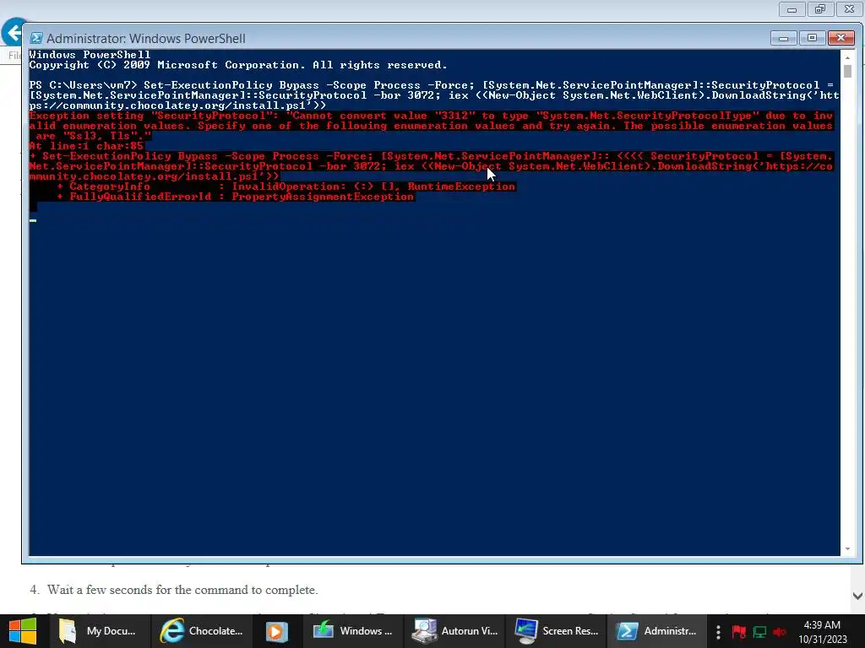Open PowerShell title bar system icon
The width and height of the screenshot is (865, 648).
(x=35, y=38)
